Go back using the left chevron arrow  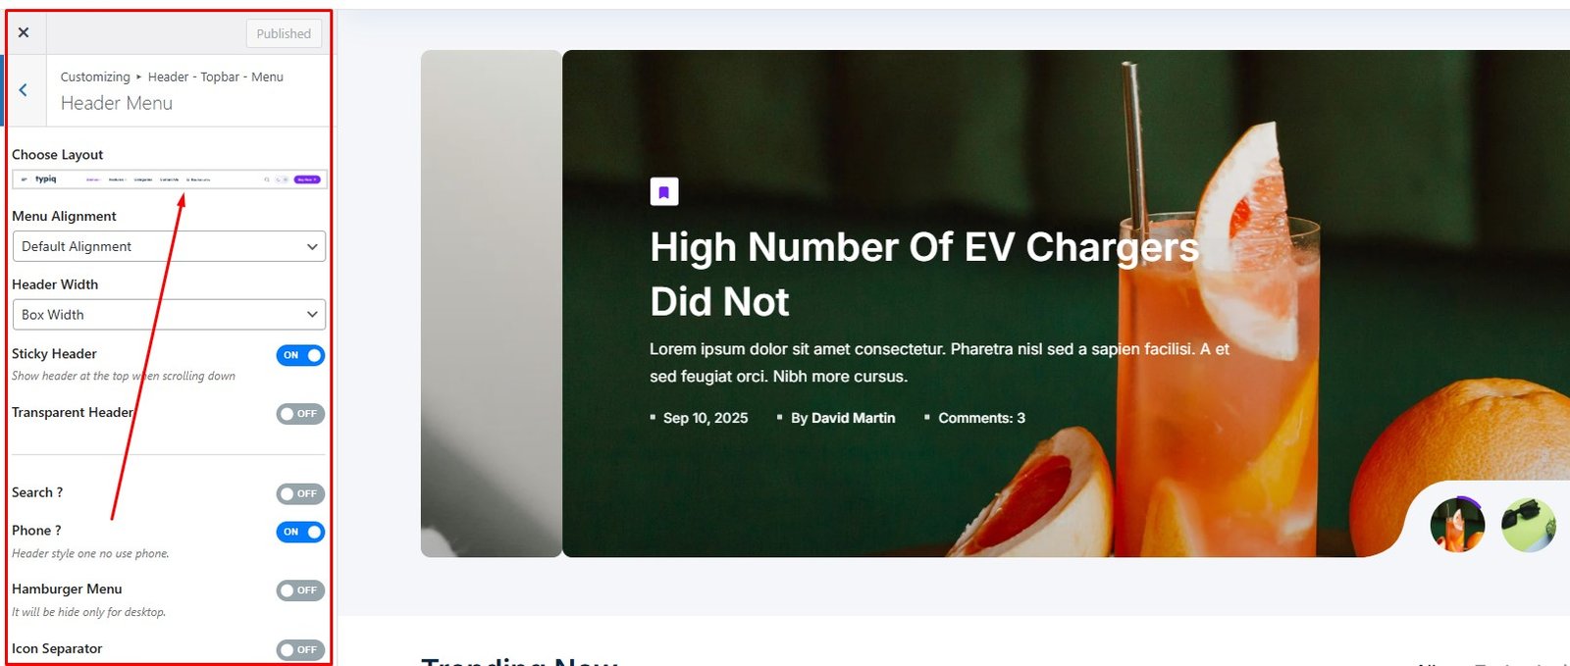[x=24, y=90]
